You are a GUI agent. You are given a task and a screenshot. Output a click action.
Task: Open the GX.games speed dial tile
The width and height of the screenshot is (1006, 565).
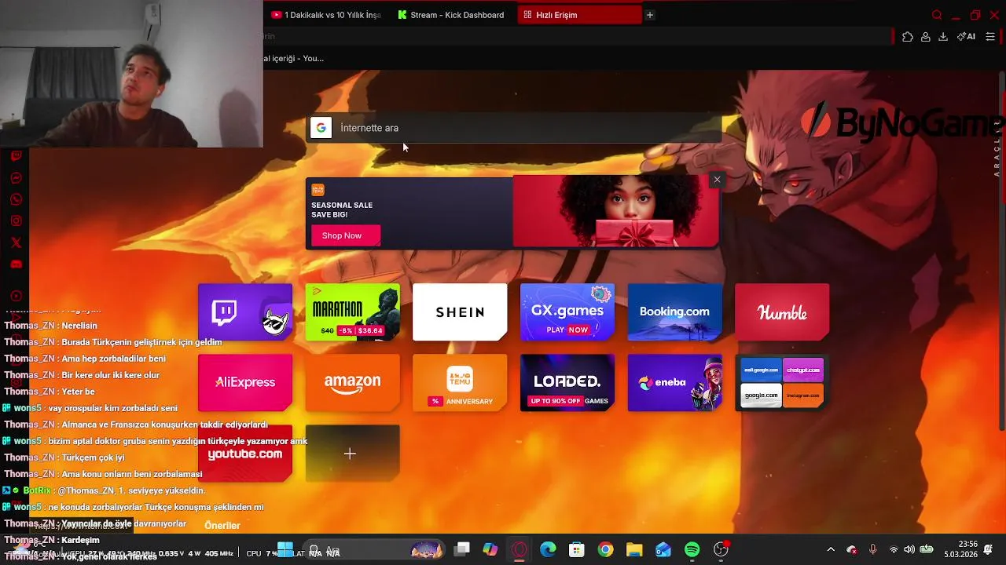click(x=567, y=312)
